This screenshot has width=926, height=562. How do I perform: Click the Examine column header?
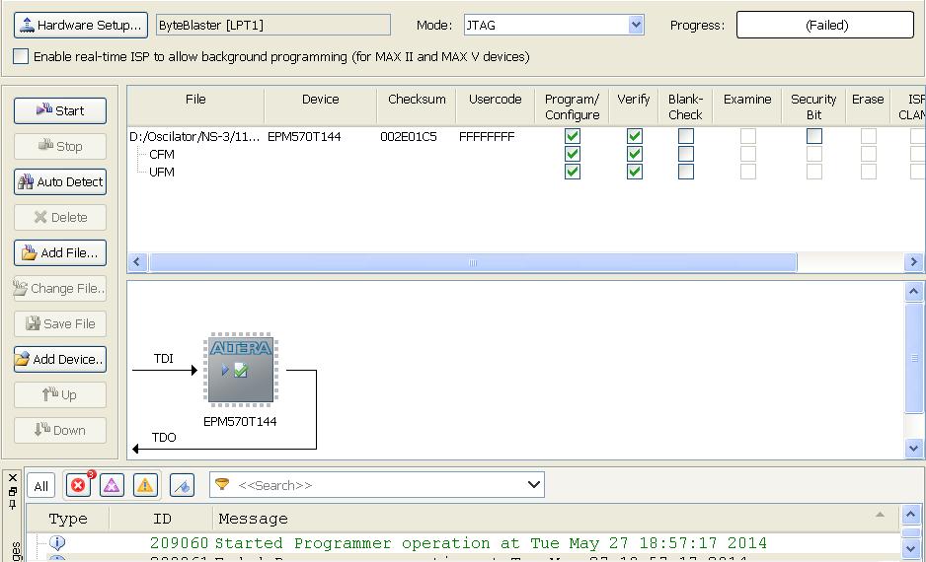tap(747, 106)
